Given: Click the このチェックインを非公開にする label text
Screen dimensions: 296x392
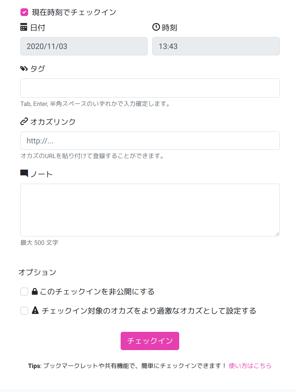Looking at the screenshot, I should point(97,292).
